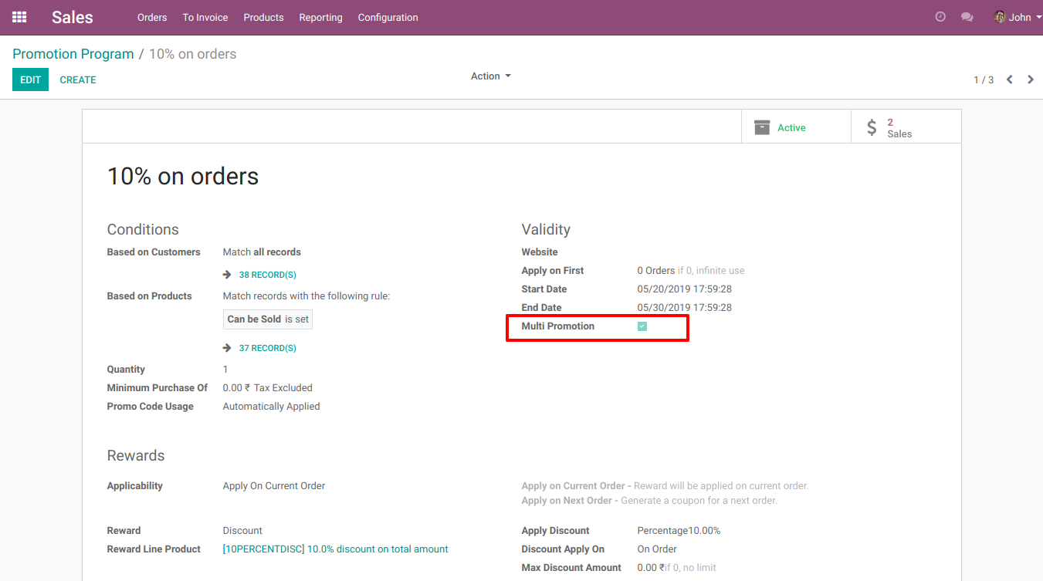Expand the Action dropdown
The image size is (1043, 581).
click(x=491, y=76)
